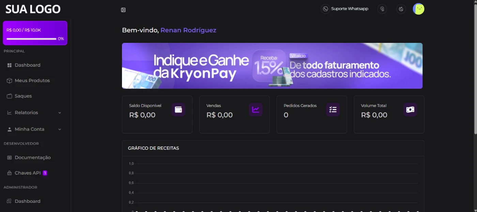Go to Saques page
The width and height of the screenshot is (477, 212).
click(23, 96)
